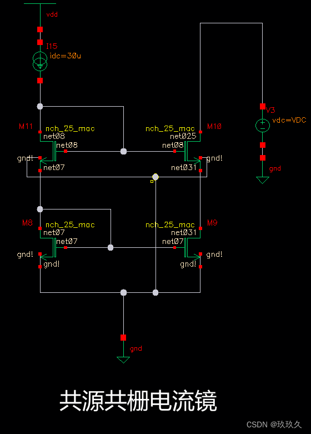Screen dimensions: 311x434
Task: Click the 共源共栅电流镜 caption
Action: [138, 401]
